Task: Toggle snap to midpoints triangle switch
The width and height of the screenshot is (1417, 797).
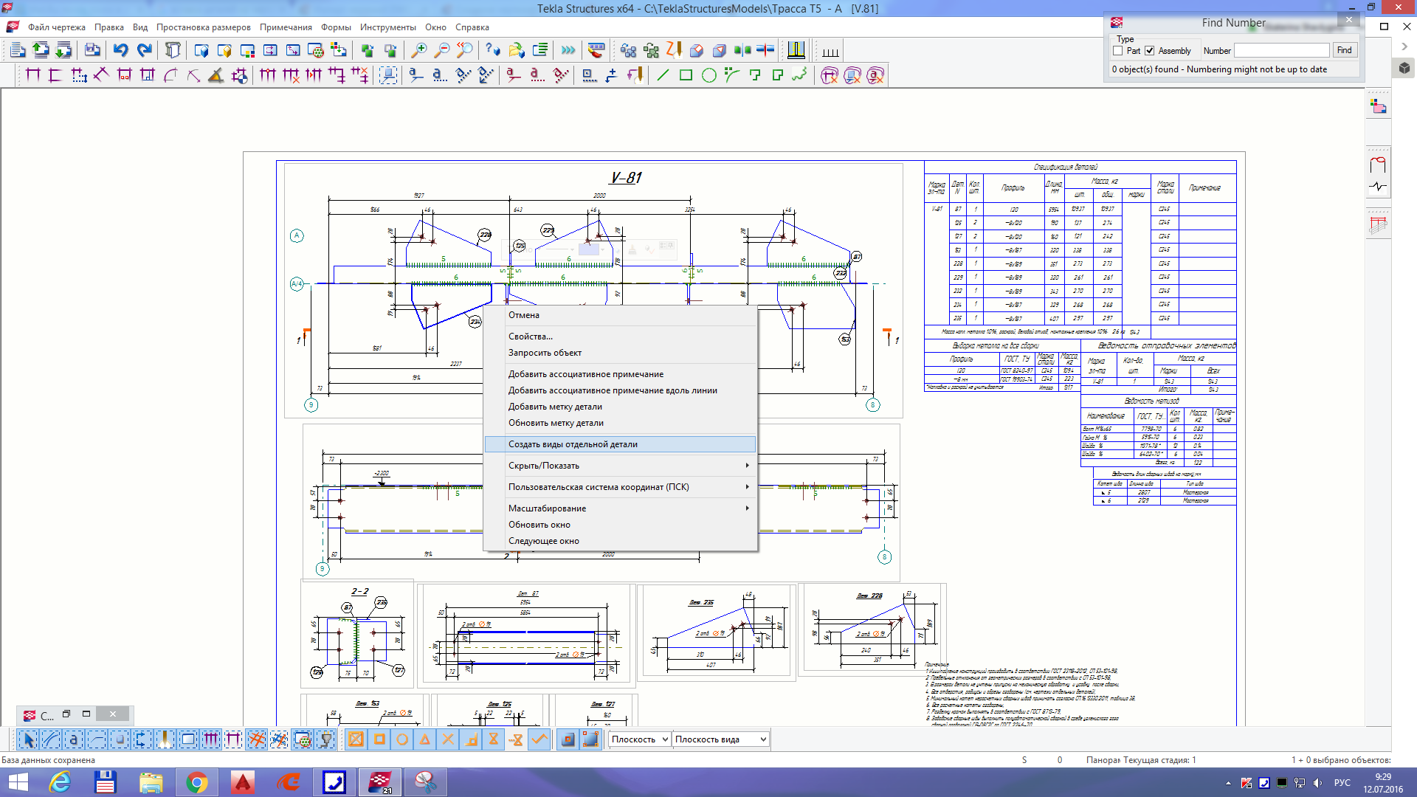Action: [x=425, y=739]
